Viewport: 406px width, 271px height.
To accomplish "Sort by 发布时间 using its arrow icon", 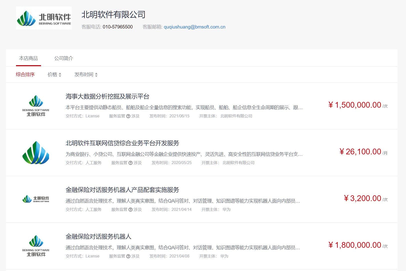I will point(96,75).
